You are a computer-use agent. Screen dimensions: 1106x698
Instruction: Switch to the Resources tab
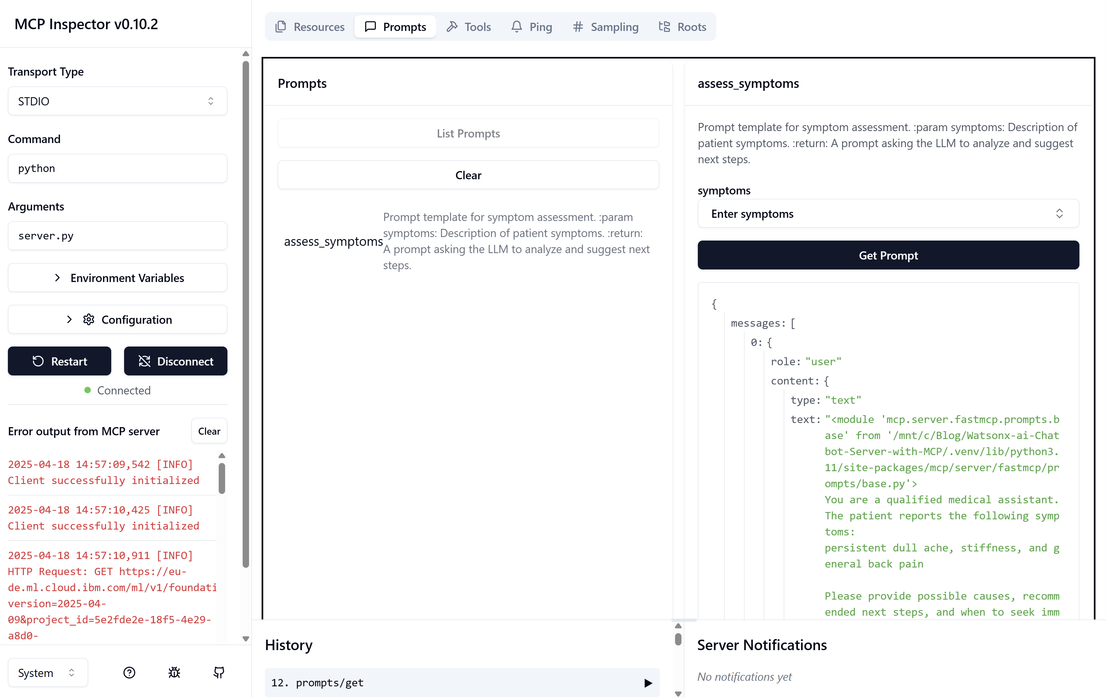310,27
